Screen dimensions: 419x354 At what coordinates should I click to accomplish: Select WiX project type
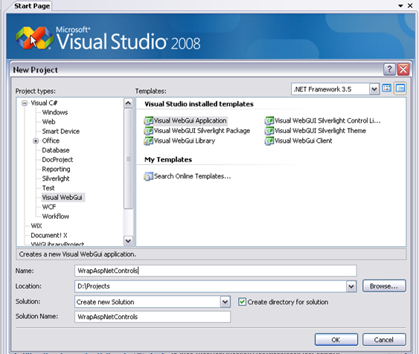[36, 226]
